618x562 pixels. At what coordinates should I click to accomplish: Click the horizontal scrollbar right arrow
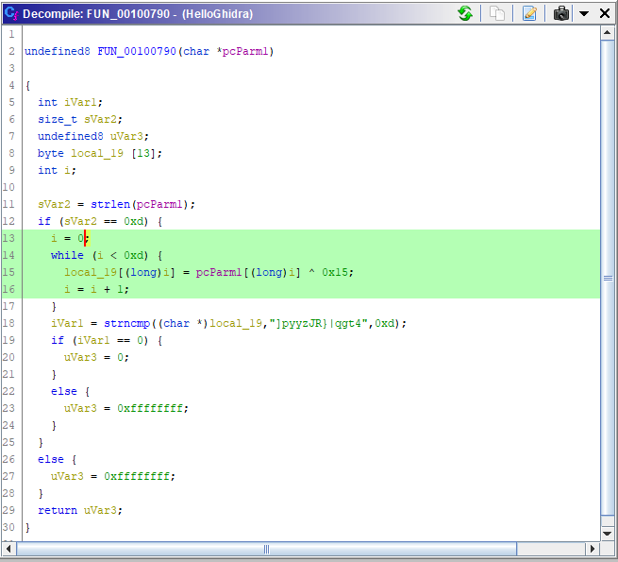592,549
